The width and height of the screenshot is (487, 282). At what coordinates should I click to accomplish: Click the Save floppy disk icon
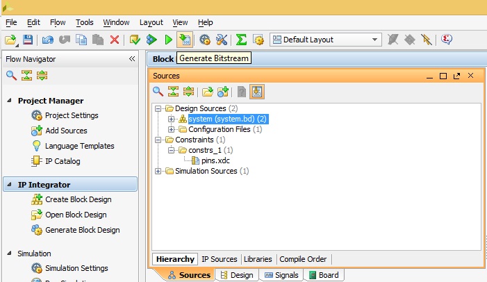click(x=28, y=40)
